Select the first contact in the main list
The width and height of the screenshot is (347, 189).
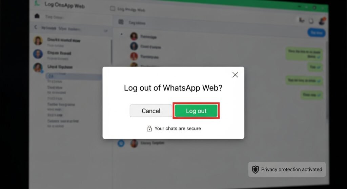tap(144, 36)
